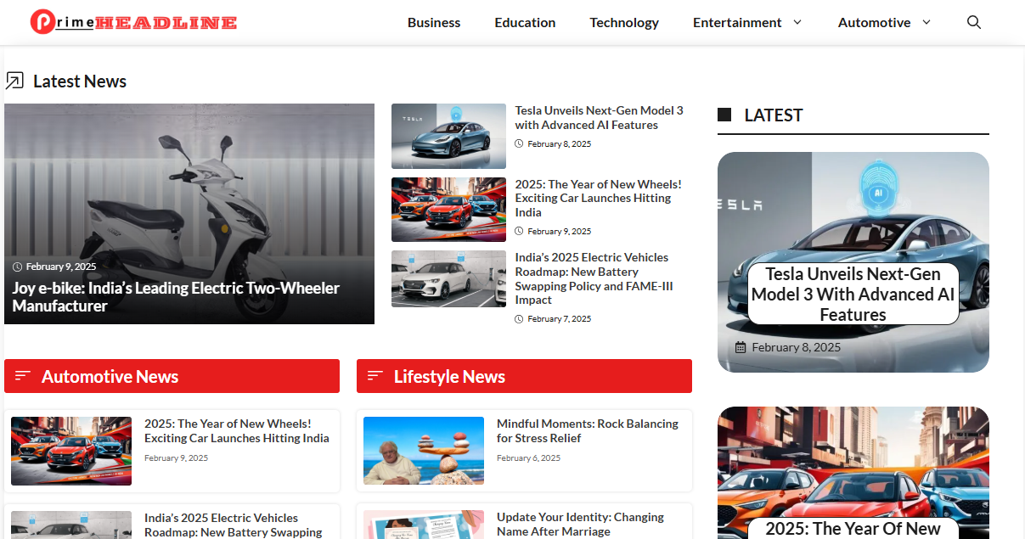This screenshot has width=1025, height=539.
Task: Open Update Your Identity: Changing Name article
Action: pos(581,525)
